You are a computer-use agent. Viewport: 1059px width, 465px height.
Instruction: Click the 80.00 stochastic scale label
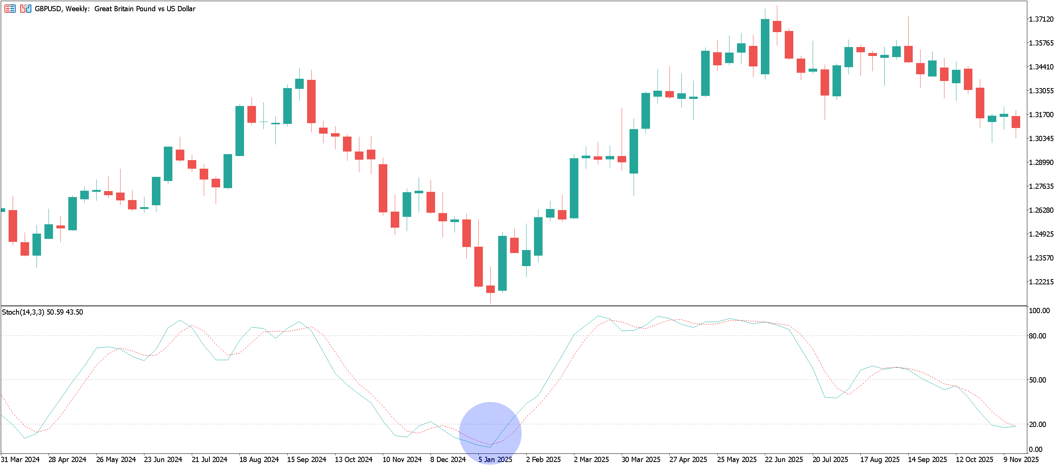pos(1037,336)
